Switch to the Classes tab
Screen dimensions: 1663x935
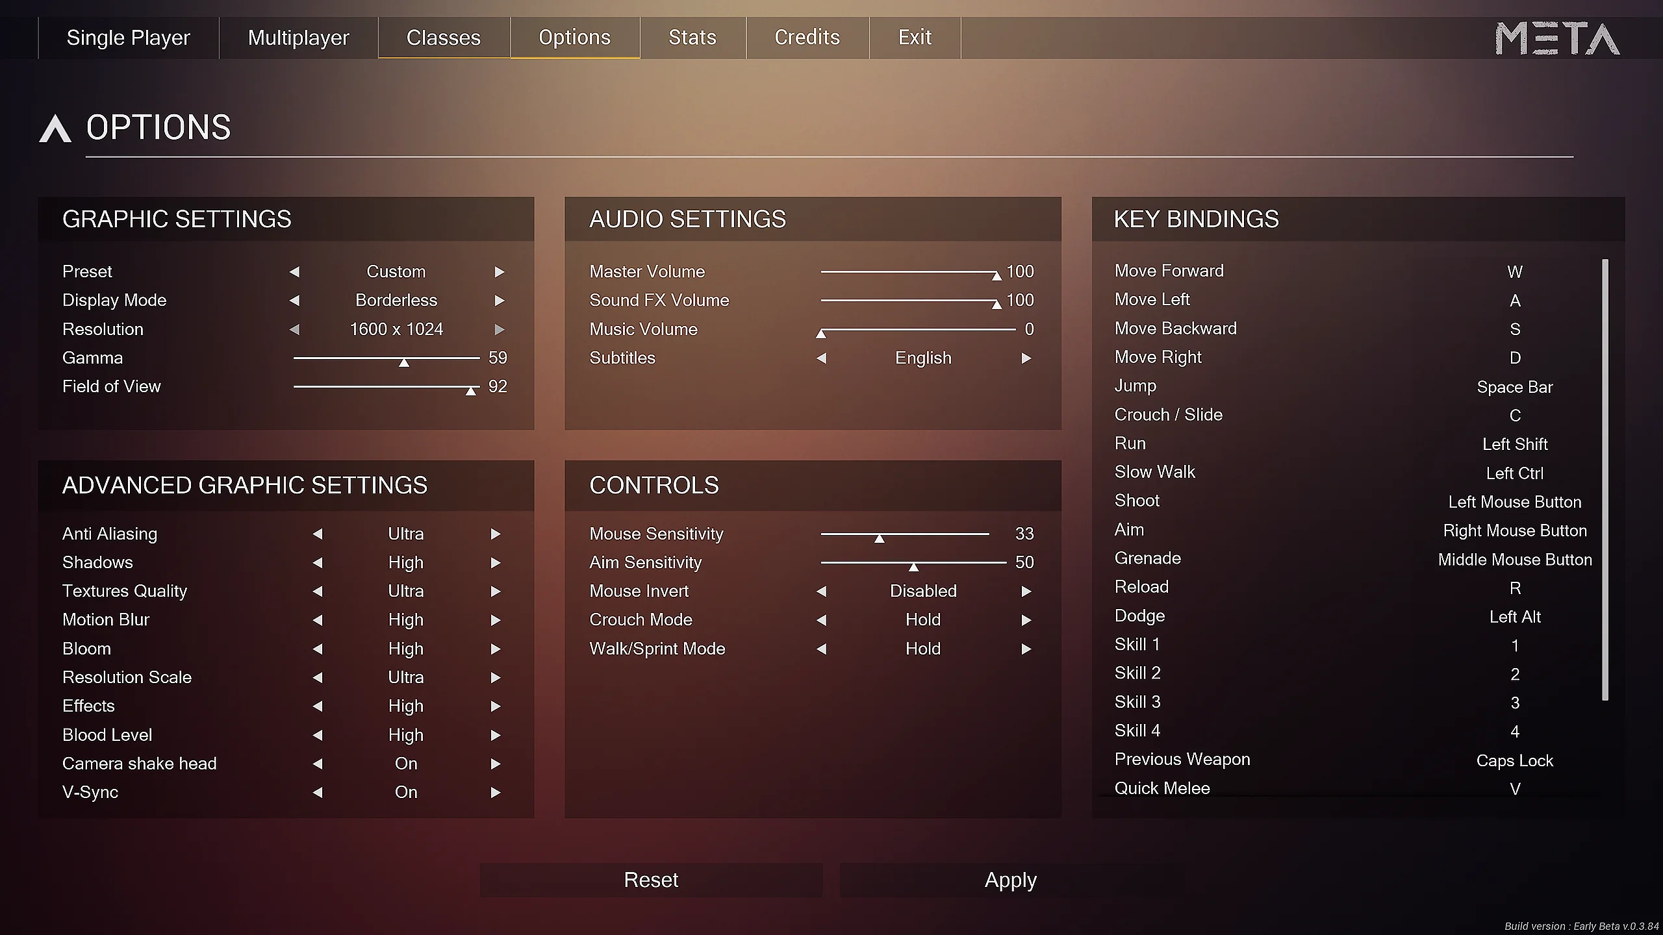pyautogui.click(x=444, y=38)
